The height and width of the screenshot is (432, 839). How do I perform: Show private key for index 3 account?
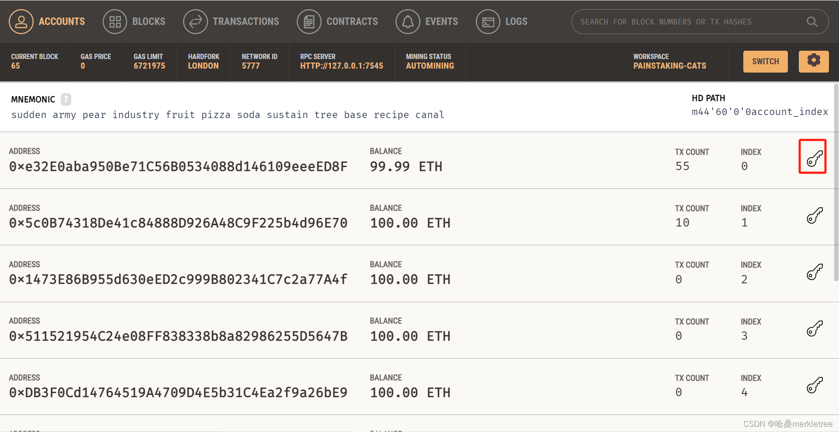click(815, 328)
